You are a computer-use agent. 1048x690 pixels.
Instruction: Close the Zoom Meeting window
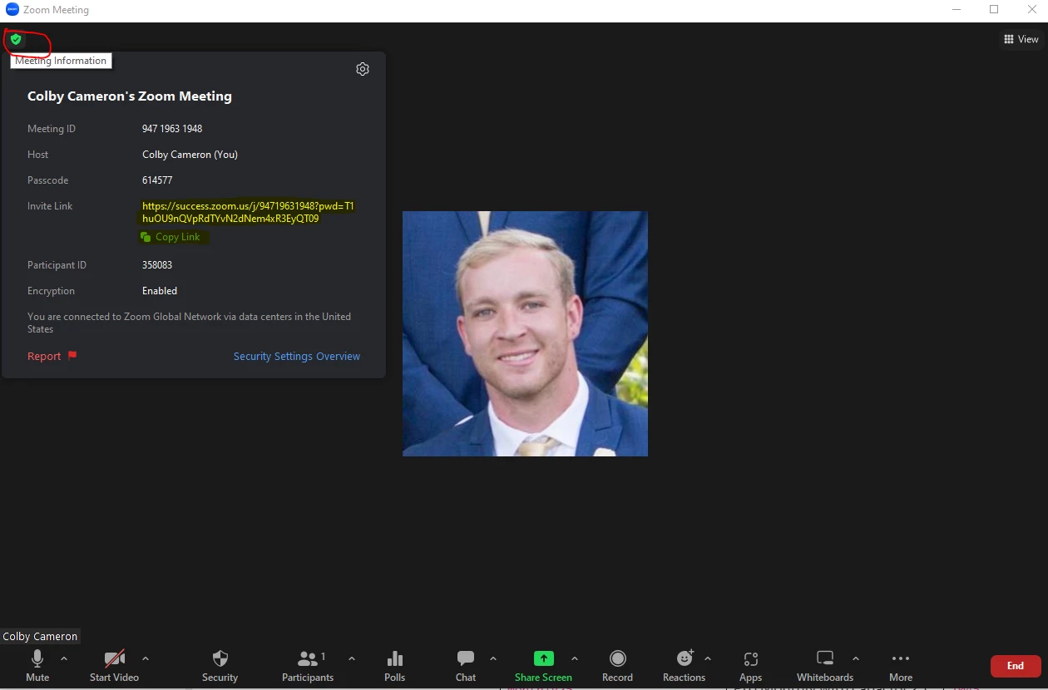tap(1031, 10)
